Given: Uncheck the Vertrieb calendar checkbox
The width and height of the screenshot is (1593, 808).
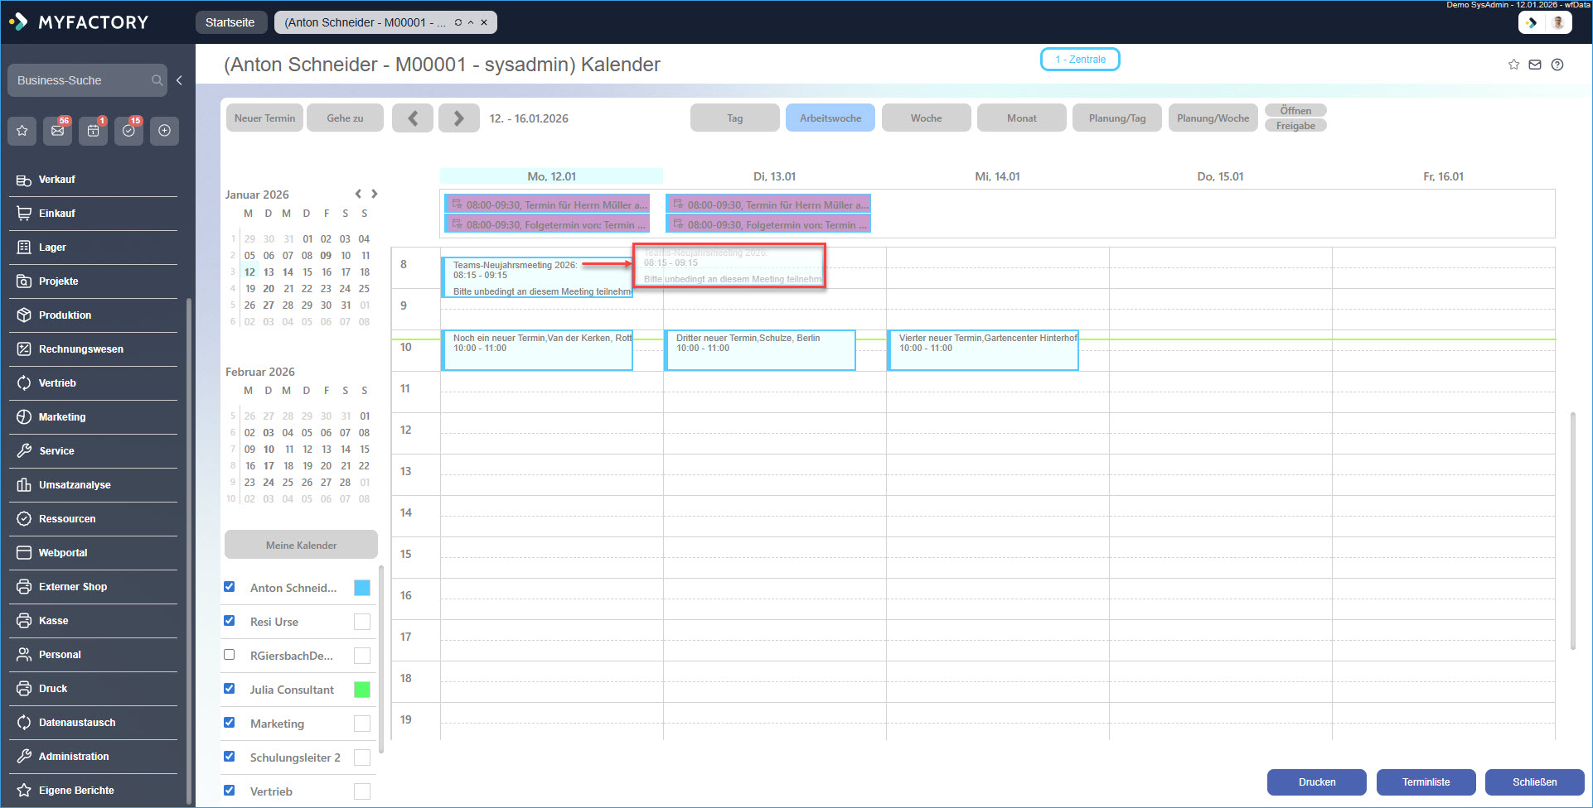Looking at the screenshot, I should pyautogui.click(x=230, y=791).
